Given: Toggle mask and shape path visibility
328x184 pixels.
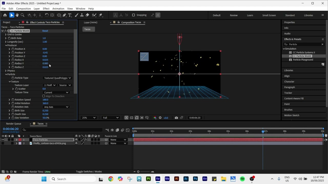Looking at the screenshot, I should [137, 118].
